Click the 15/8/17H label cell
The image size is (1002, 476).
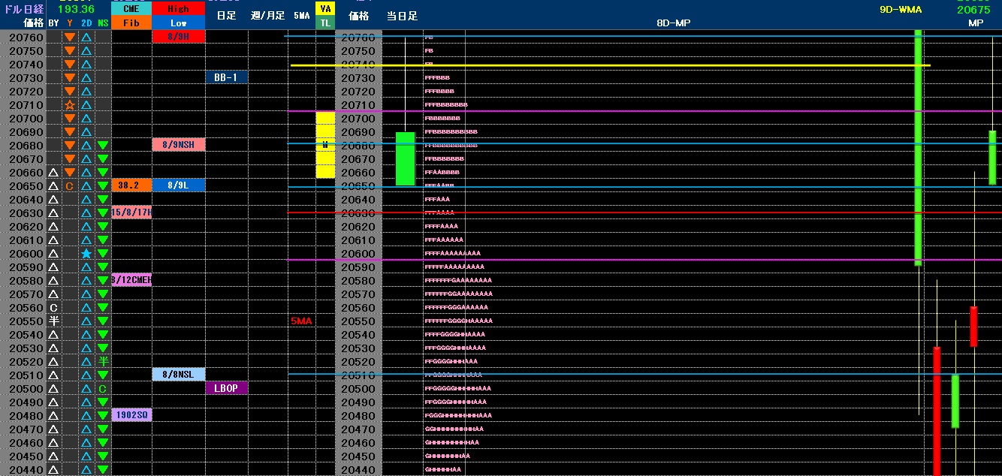pyautogui.click(x=131, y=212)
